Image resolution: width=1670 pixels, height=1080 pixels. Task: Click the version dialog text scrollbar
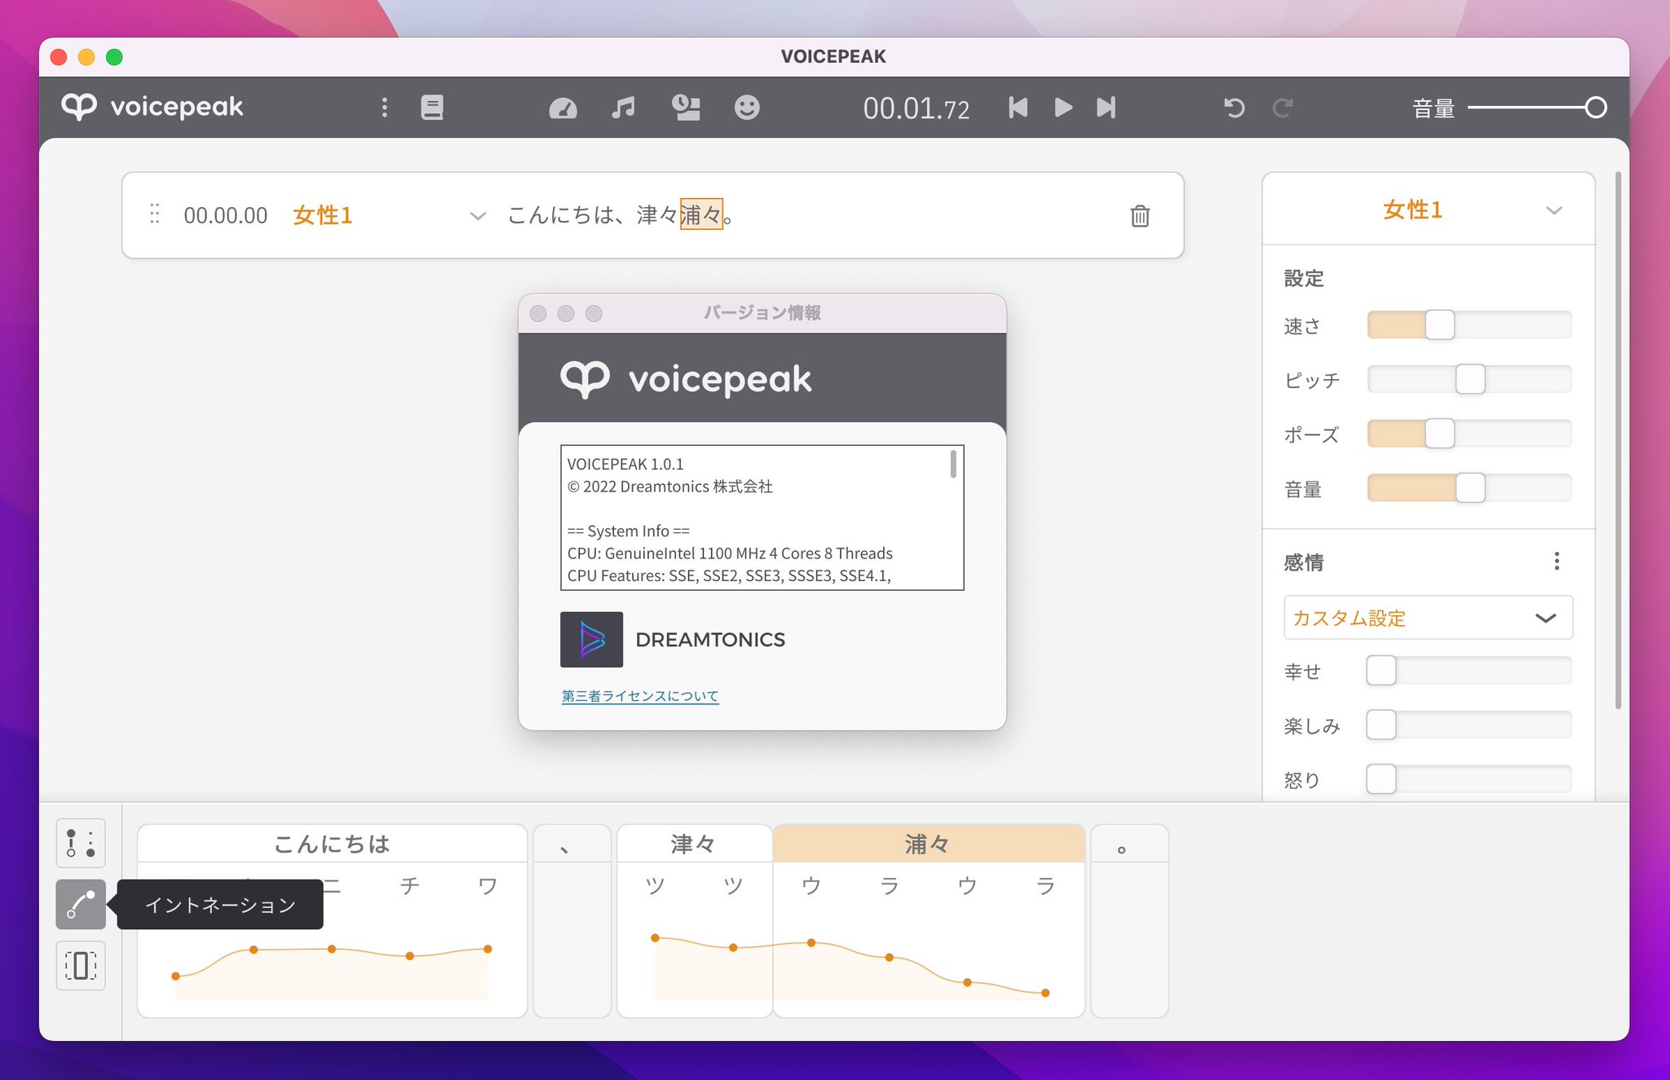click(953, 464)
